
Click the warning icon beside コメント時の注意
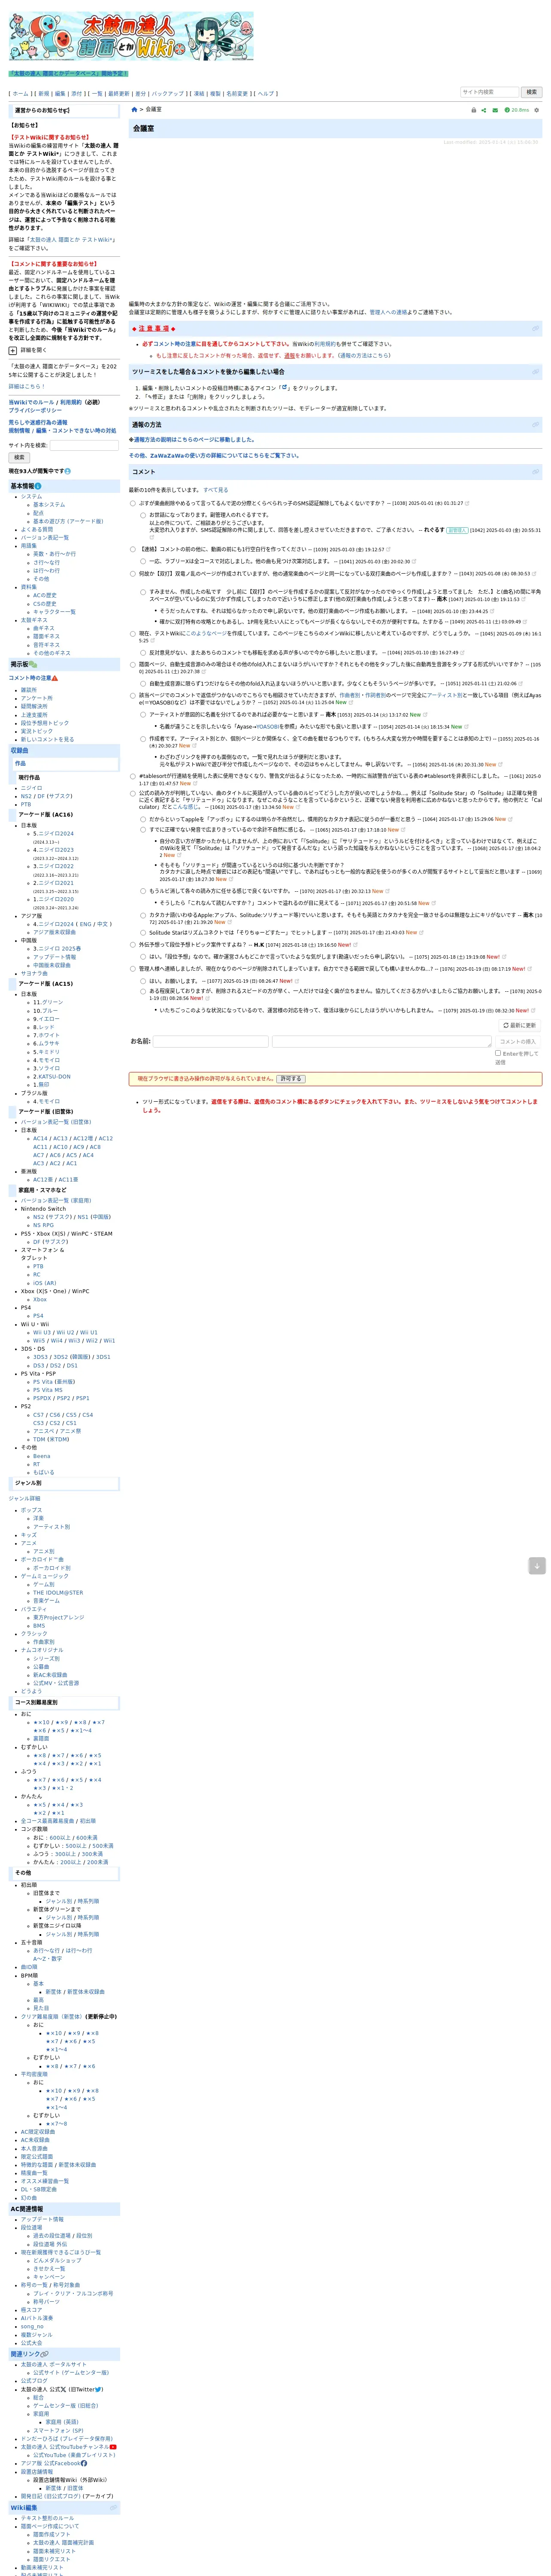coord(55,678)
